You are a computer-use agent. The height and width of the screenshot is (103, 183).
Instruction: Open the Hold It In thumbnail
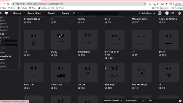34,72
